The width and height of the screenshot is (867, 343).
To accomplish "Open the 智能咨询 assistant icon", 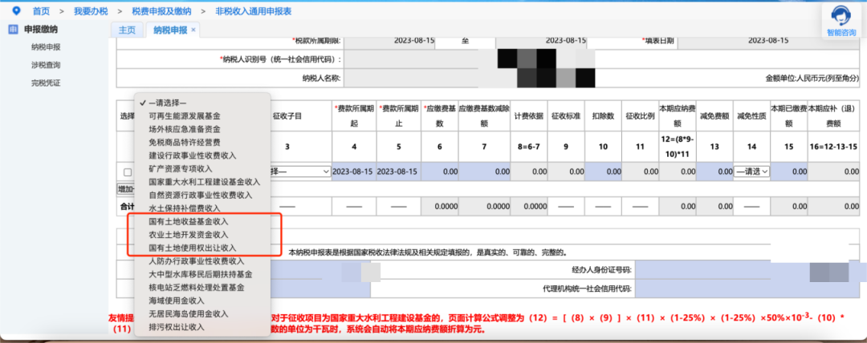I will click(x=840, y=16).
